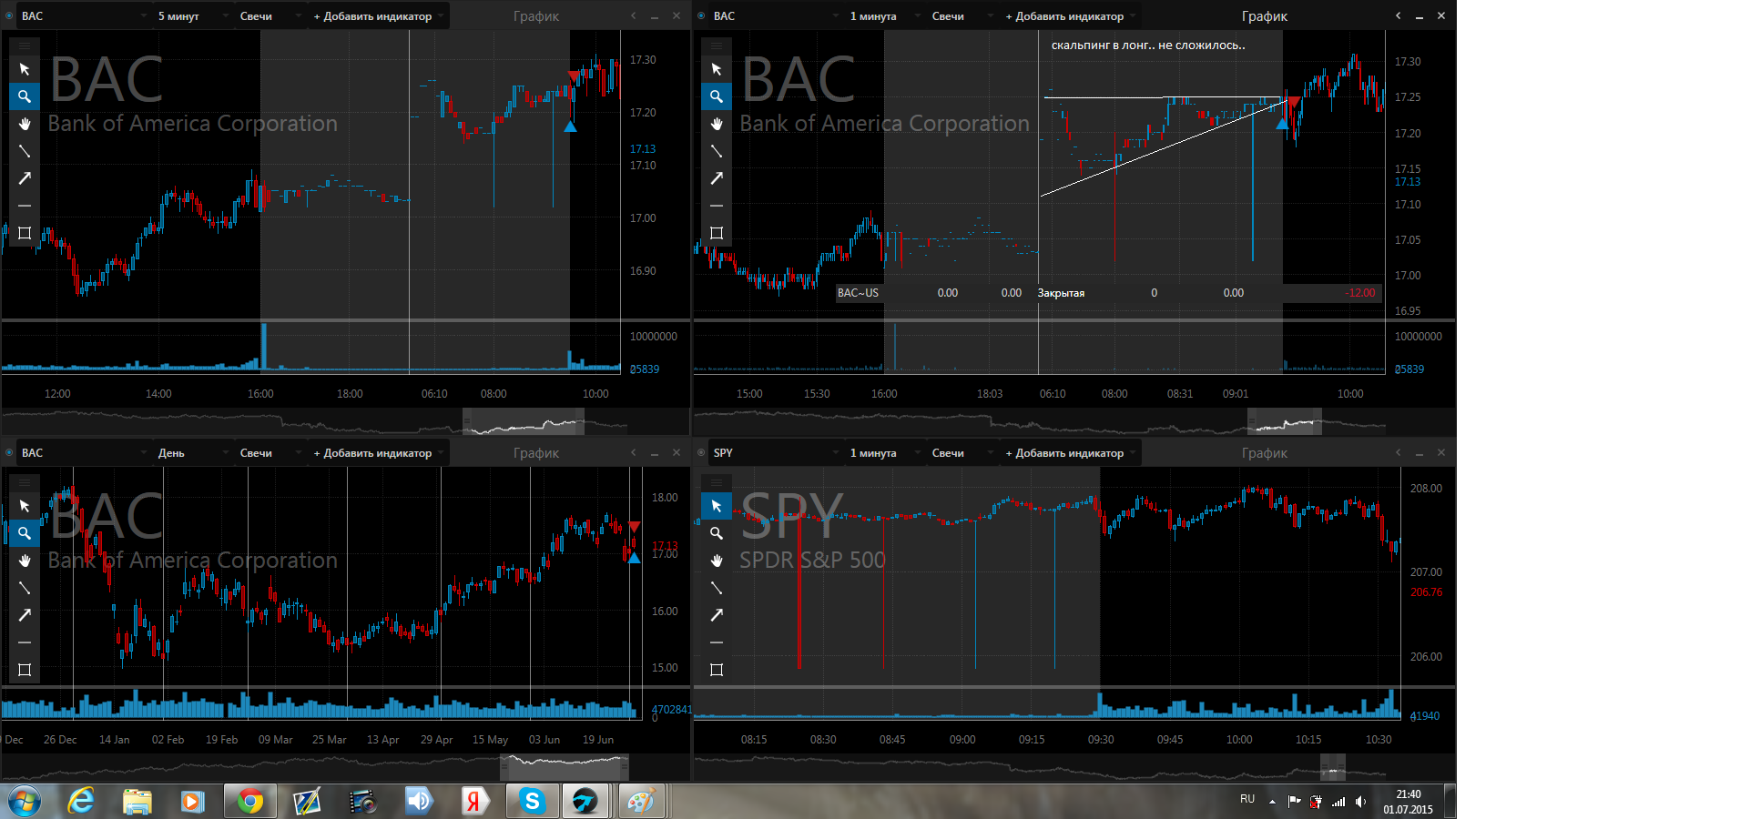Toggle the link circle beside BAC in 5-minute chart
This screenshot has width=1740, height=829.
coord(9,16)
